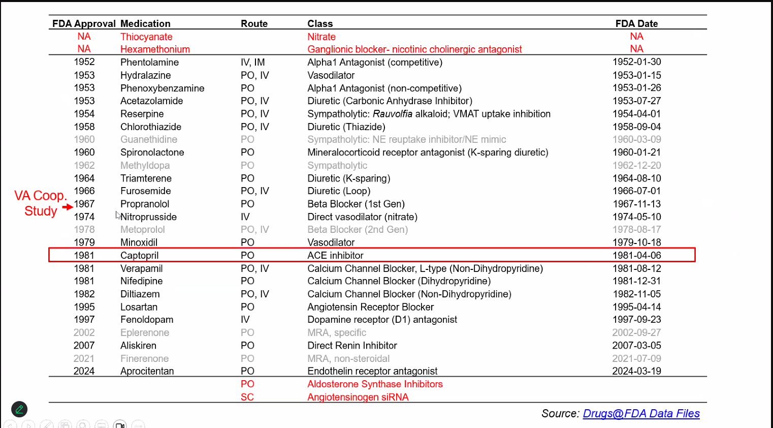This screenshot has height=428, width=773.
Task: Click the Direct Renin Inhibitor class
Action: coord(352,345)
